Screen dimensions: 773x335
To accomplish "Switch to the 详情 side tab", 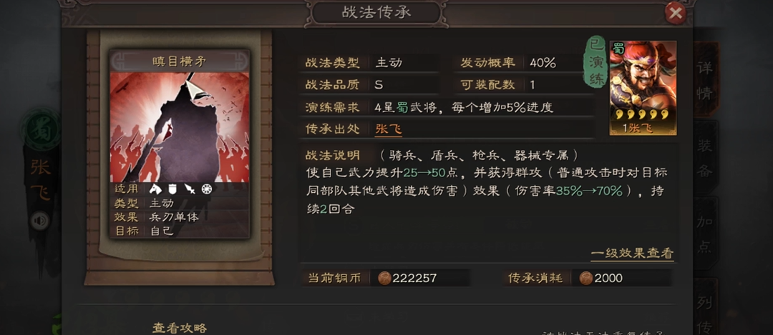I will tap(706, 79).
